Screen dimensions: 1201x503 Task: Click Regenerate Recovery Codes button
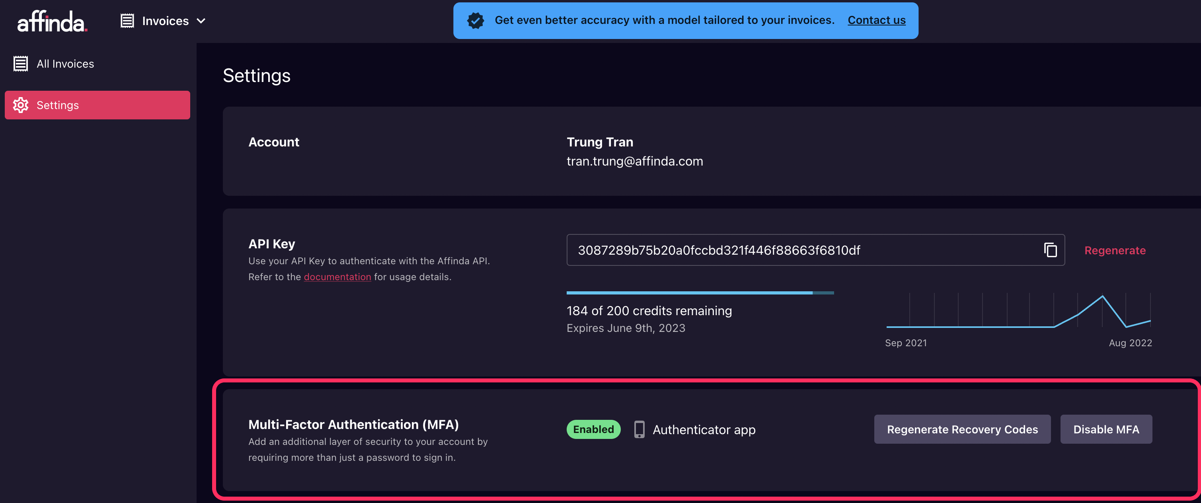coord(962,429)
